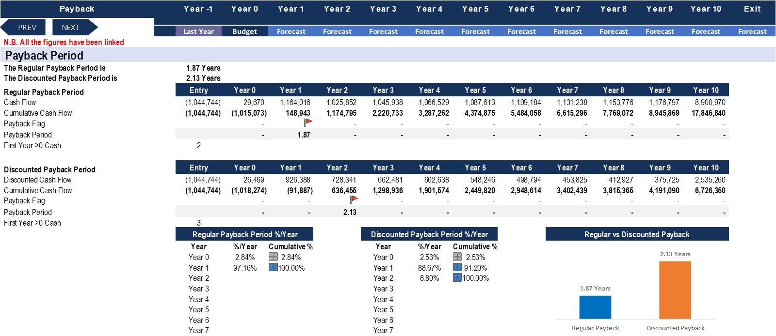Image resolution: width=776 pixels, height=336 pixels.
Task: Click the Year 10 top header
Action: (706, 9)
